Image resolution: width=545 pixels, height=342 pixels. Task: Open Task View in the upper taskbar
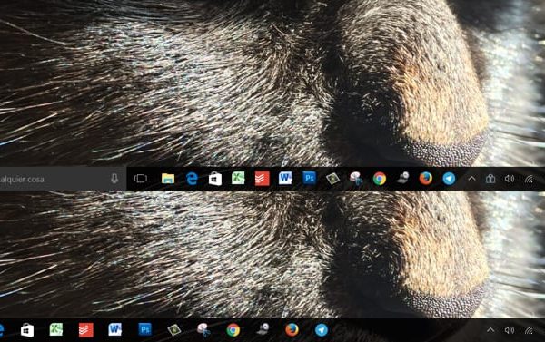click(141, 179)
